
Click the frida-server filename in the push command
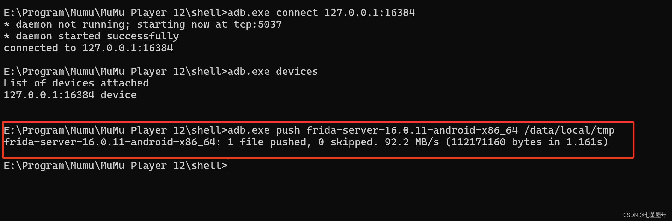pos(412,130)
